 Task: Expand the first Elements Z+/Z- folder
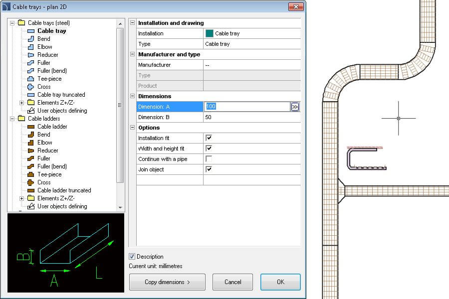pyautogui.click(x=21, y=103)
